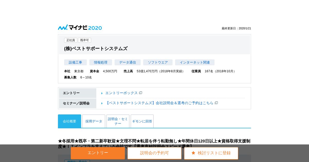Switch to the 採用データ tab
309x162 pixels.
click(x=94, y=121)
